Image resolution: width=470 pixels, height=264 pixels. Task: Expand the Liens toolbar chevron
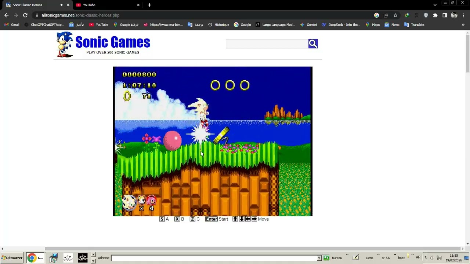(x=378, y=255)
